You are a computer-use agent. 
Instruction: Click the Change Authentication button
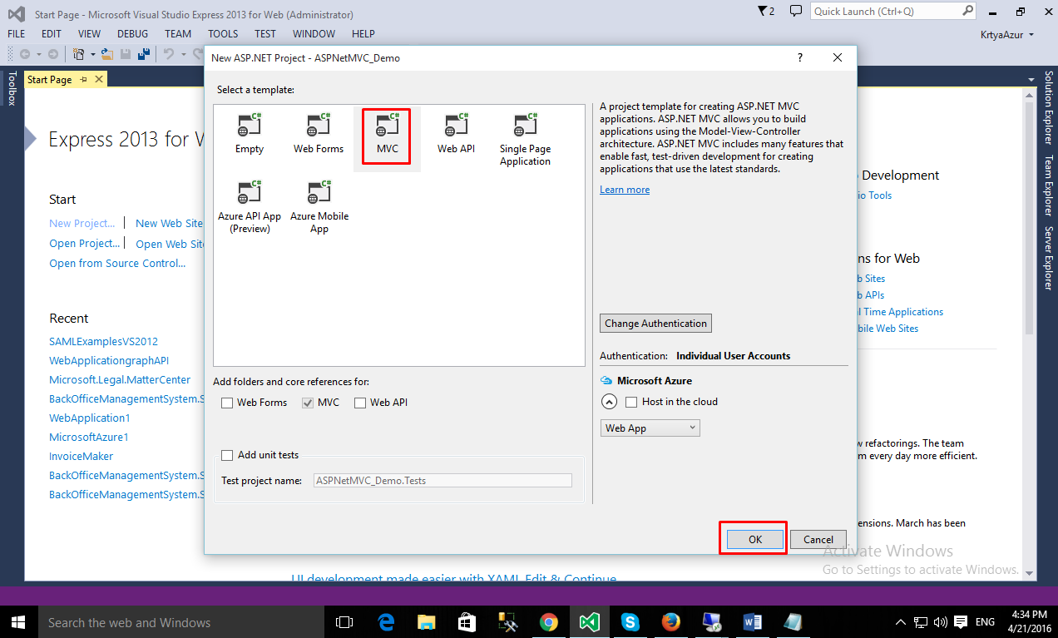[x=655, y=324]
